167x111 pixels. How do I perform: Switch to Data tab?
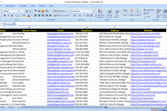pyautogui.click(x=33, y=6)
